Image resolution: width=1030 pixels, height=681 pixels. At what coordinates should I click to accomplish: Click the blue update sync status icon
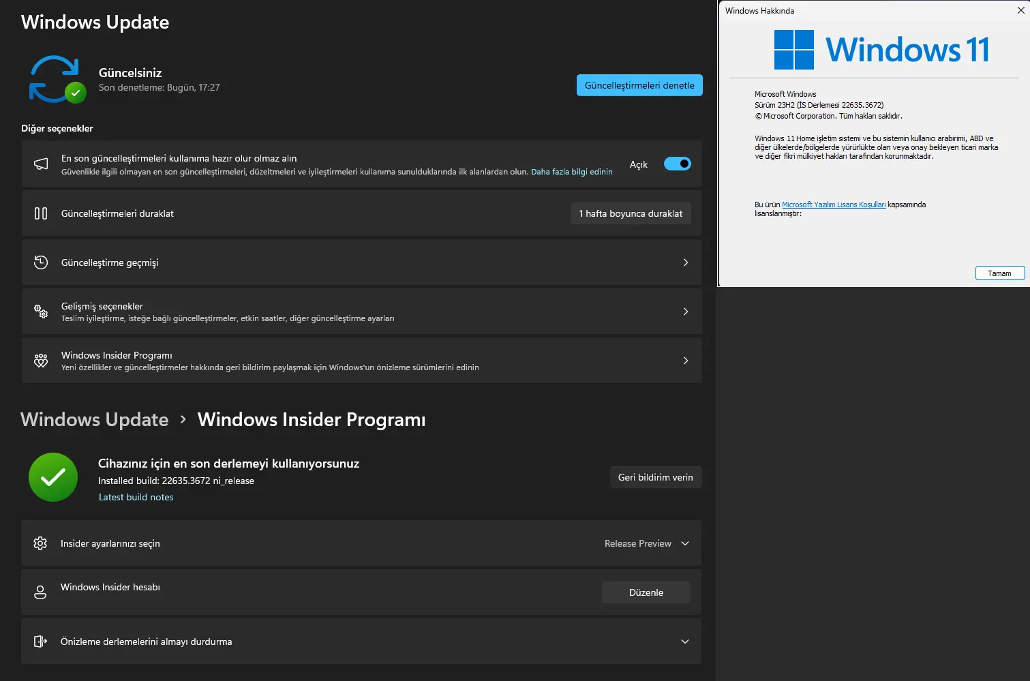(x=57, y=79)
